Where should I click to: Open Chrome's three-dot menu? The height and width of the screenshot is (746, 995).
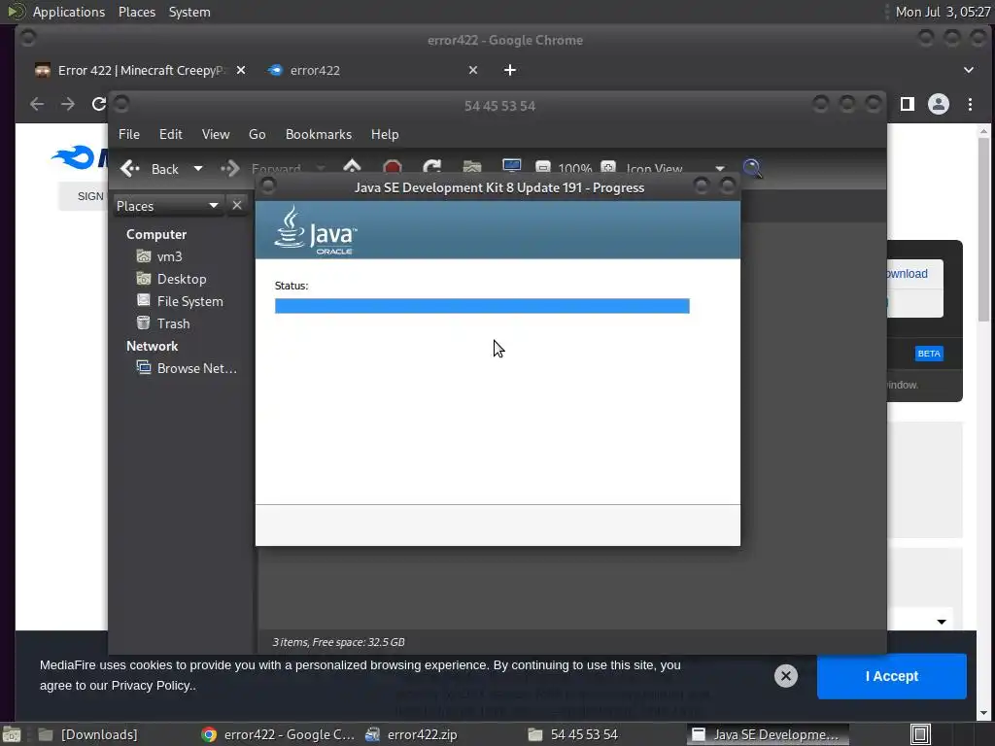click(x=970, y=104)
